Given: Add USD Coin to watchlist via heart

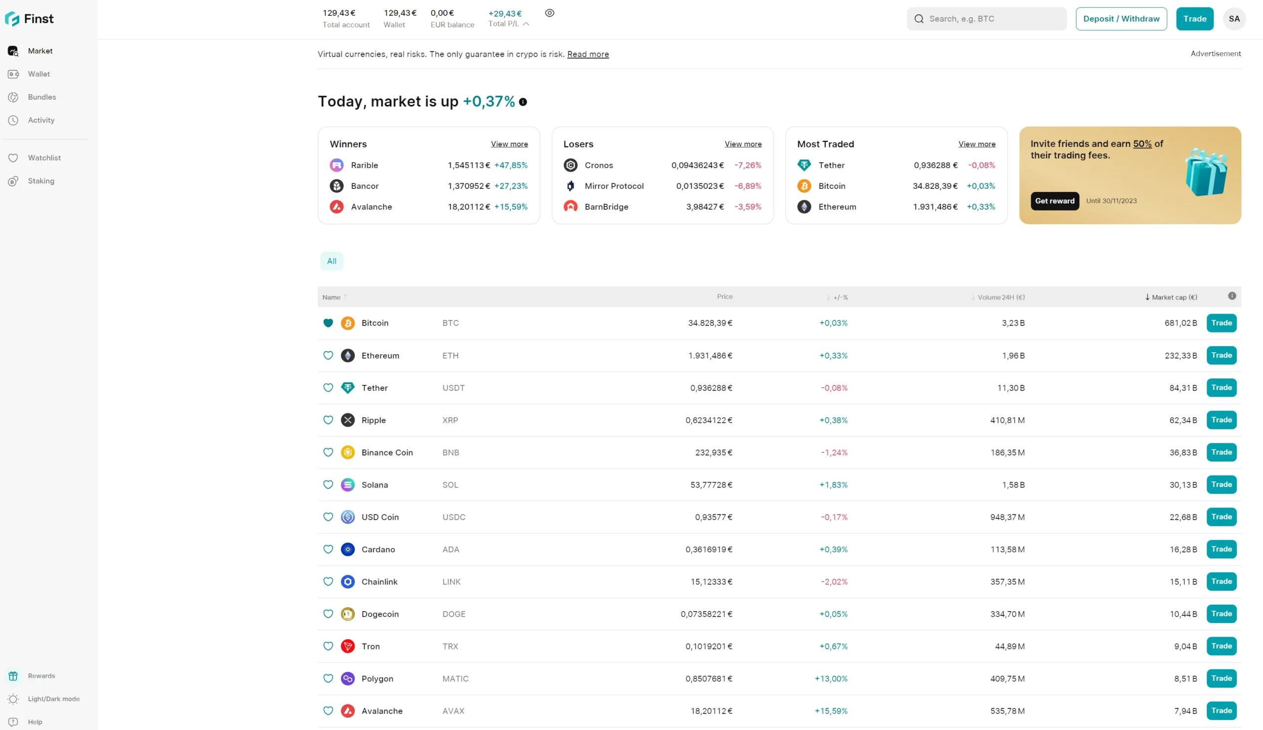Looking at the screenshot, I should pyautogui.click(x=328, y=517).
